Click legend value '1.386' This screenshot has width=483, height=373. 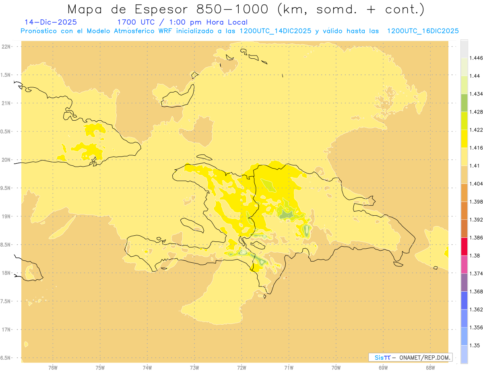pos(476,238)
